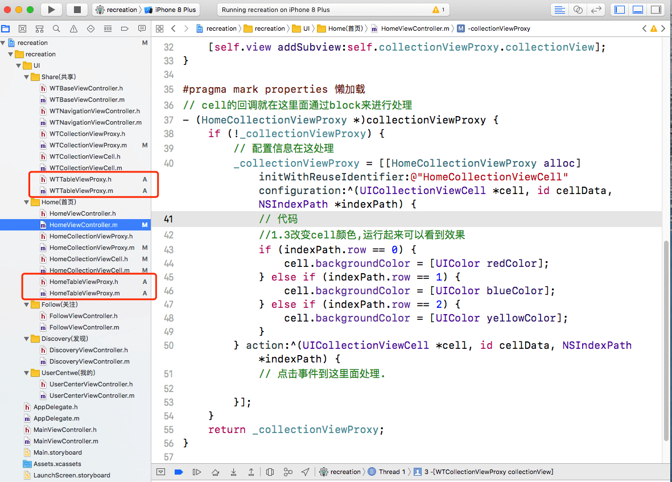Show the find navigator tab
Viewport: 672px width, 482px height.
point(56,28)
